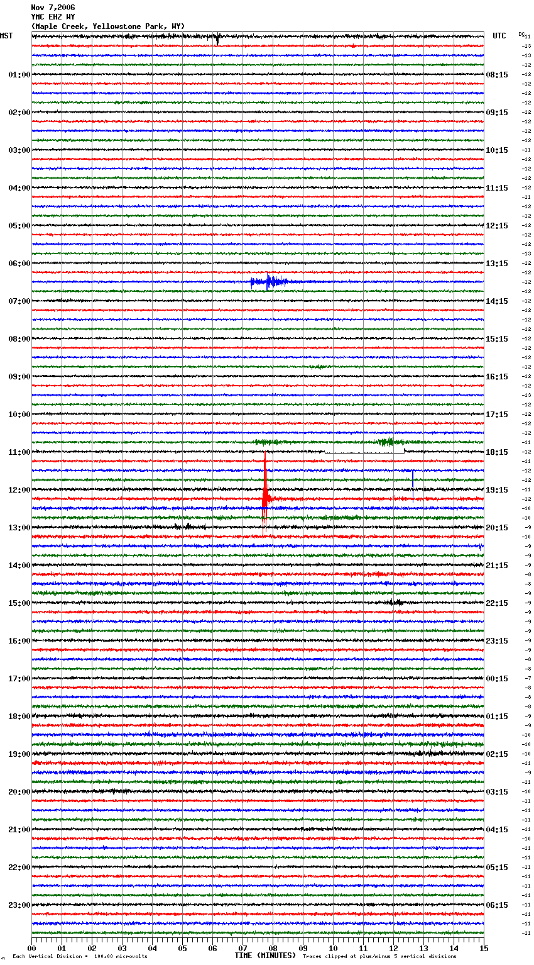534x965 pixels.
Task: Select the "01:00" MST row label
Action: point(19,75)
